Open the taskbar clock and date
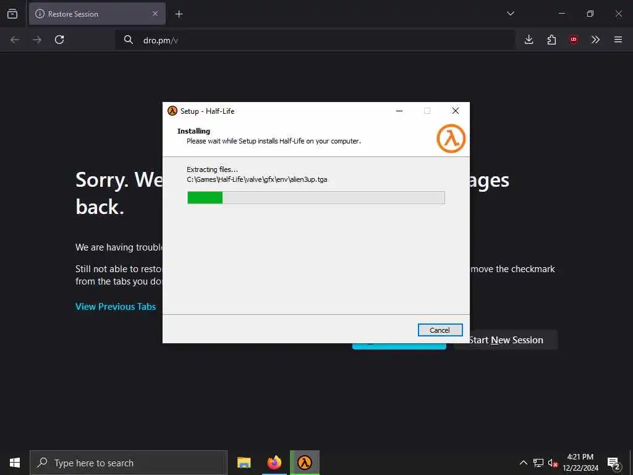 580,463
